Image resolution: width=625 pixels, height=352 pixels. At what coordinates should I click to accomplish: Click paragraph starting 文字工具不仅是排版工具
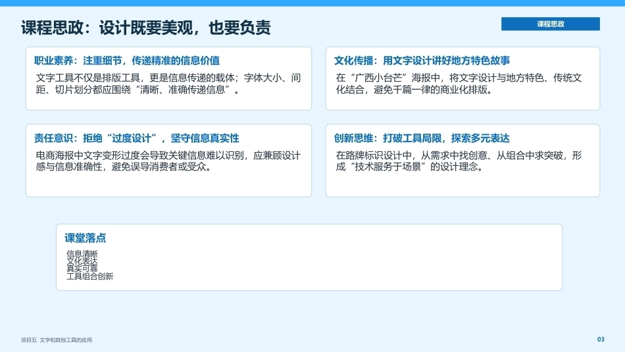[x=168, y=84]
